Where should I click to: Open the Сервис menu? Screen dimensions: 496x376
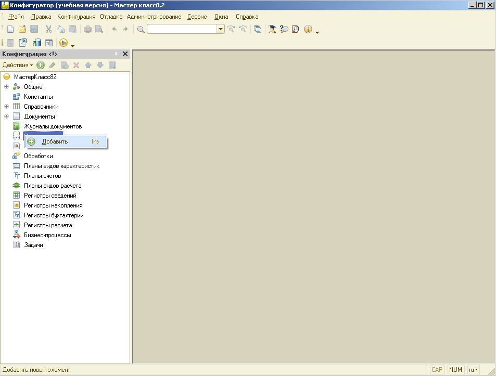197,17
